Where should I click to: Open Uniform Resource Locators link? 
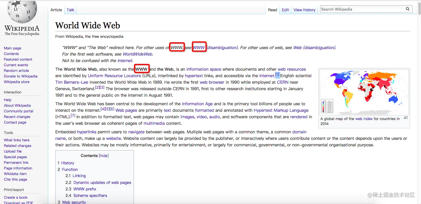tap(114, 76)
